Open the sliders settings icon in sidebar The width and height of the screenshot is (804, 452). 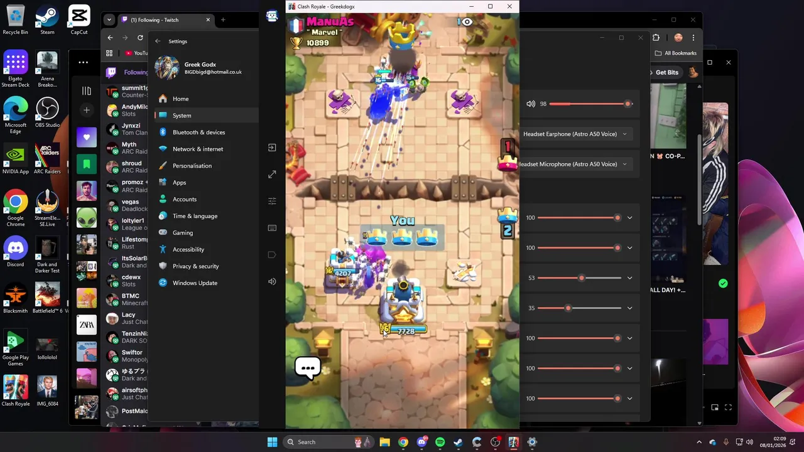click(272, 201)
